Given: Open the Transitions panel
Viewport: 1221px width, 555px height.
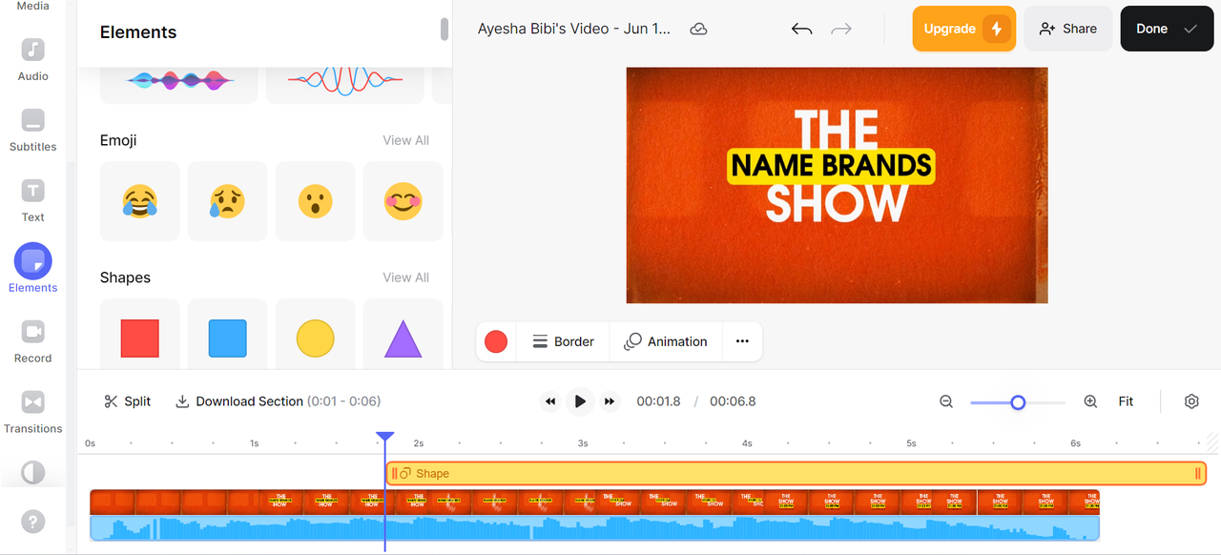Looking at the screenshot, I should pos(32,412).
